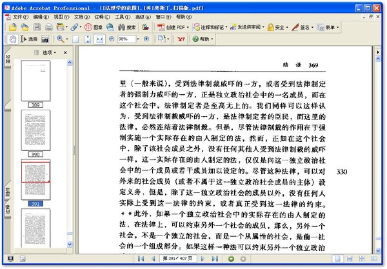Toggle Continuous Facing layout view

tap(362, 259)
